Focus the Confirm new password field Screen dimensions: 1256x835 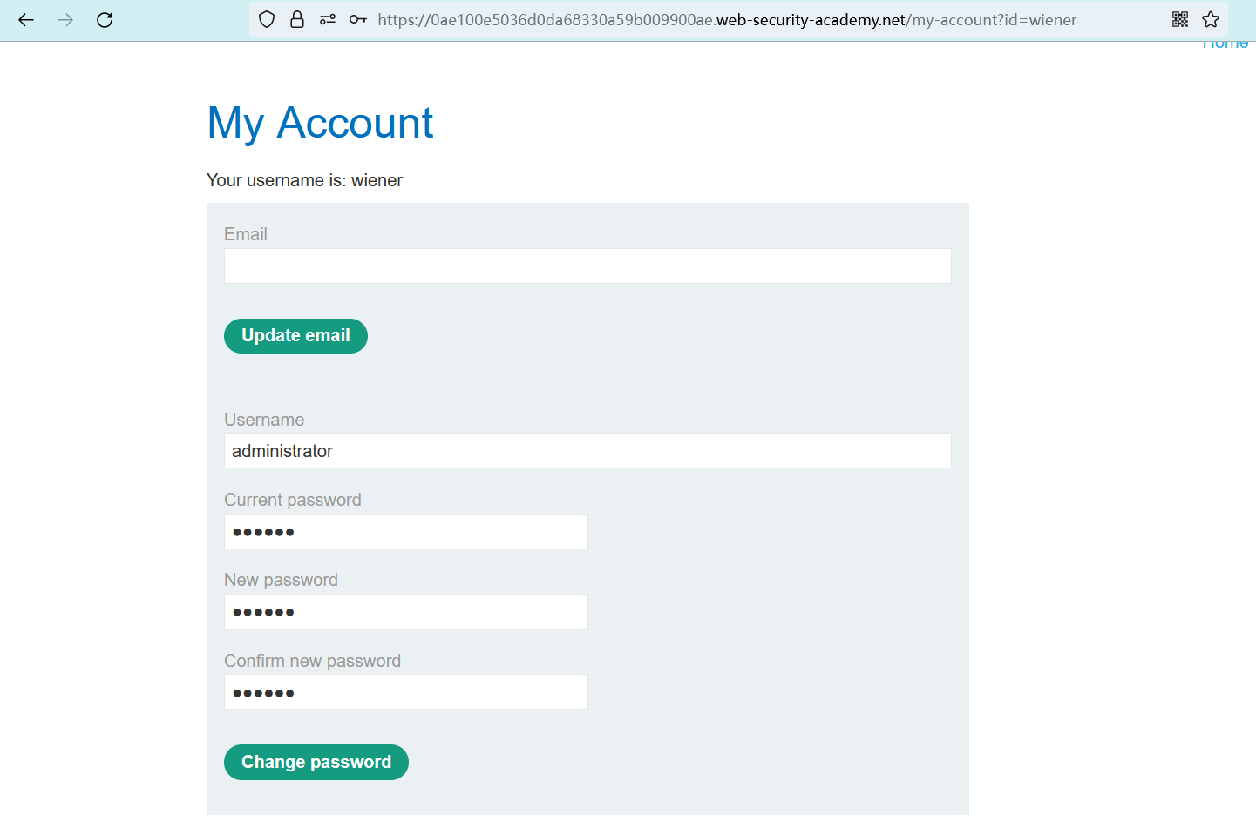coord(406,692)
